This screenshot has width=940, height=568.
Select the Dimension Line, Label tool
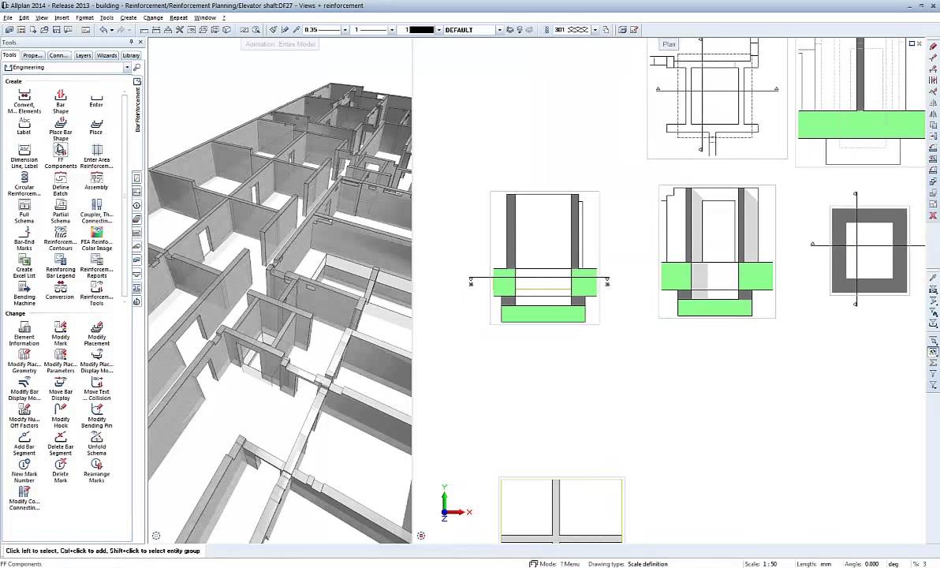click(x=24, y=156)
